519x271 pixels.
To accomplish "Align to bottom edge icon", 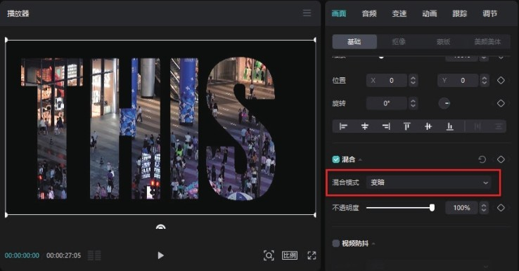I will pyautogui.click(x=450, y=126).
